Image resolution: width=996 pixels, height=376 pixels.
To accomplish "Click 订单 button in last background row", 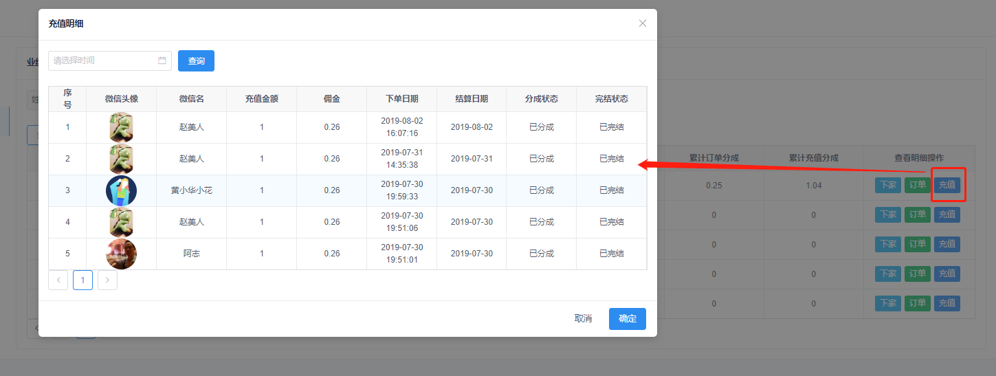I will [x=918, y=303].
